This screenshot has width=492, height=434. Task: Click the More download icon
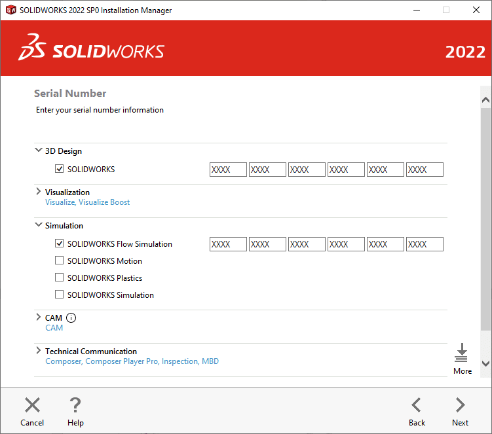[462, 353]
